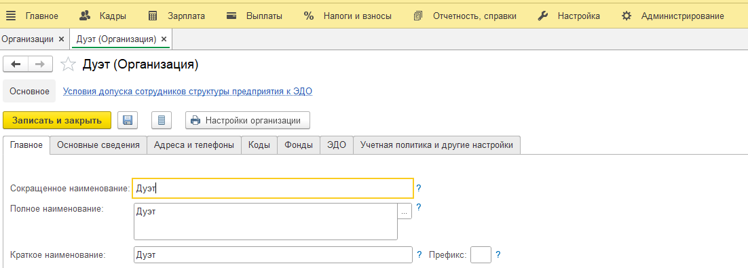Open the document list icon button
The width and height of the screenshot is (748, 268).
pyautogui.click(x=162, y=120)
